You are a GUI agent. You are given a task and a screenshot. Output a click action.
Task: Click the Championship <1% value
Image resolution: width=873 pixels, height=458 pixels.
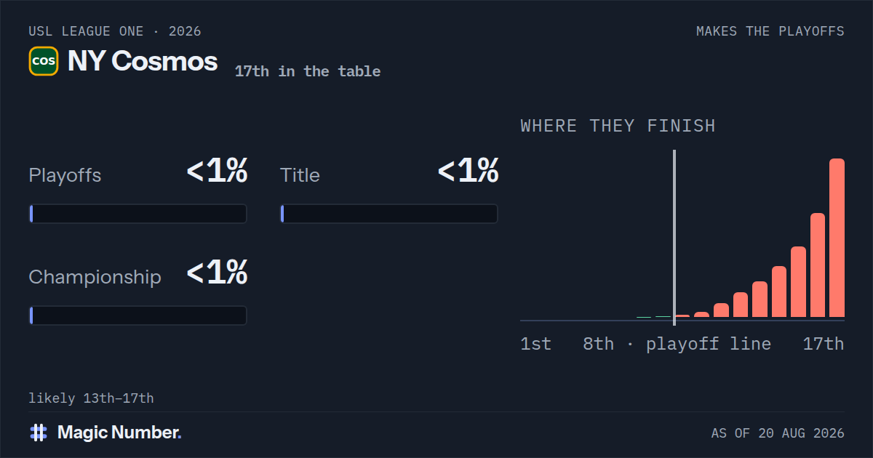217,273
